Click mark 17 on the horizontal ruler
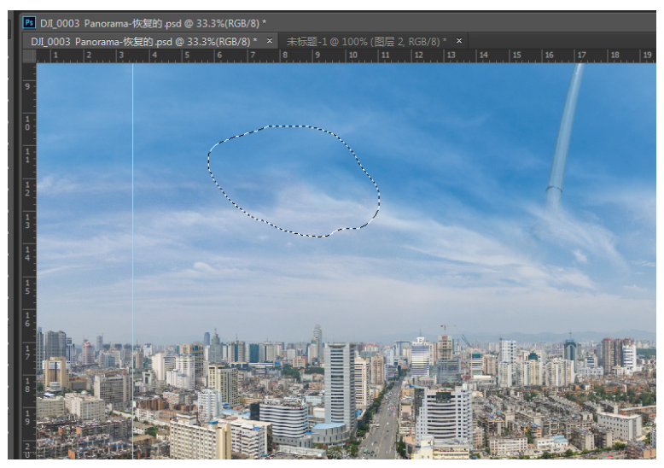Screen dimensions: 664x468 581,56
